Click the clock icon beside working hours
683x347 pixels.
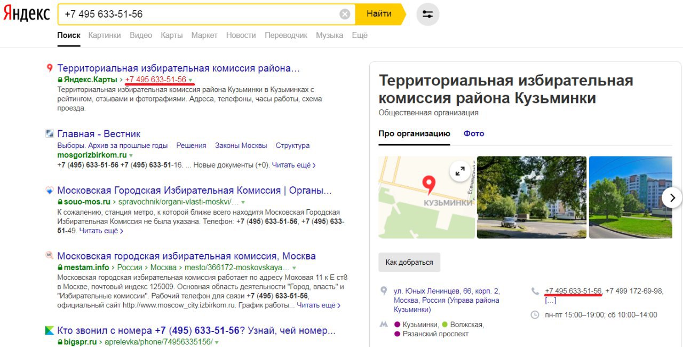[535, 315]
